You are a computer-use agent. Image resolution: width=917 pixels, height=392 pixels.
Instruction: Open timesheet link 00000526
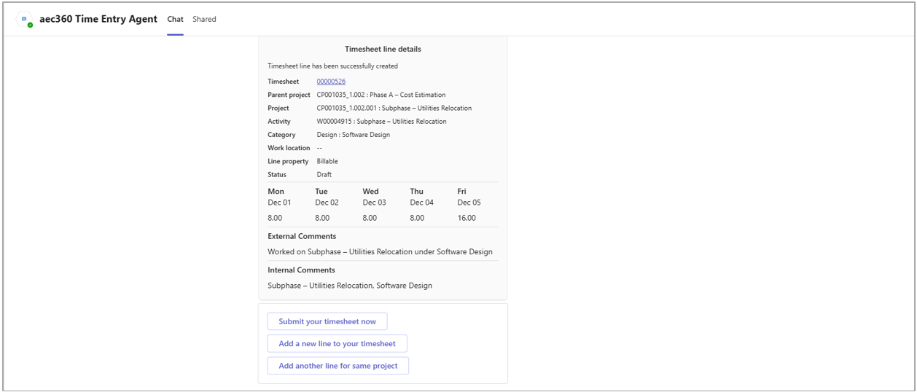(x=331, y=82)
